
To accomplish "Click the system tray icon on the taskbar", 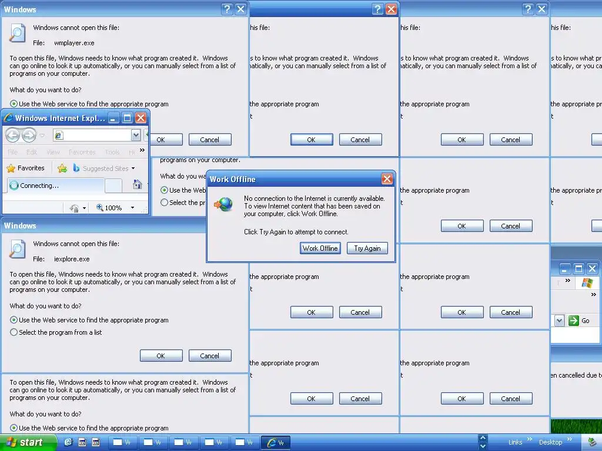I will 591,442.
